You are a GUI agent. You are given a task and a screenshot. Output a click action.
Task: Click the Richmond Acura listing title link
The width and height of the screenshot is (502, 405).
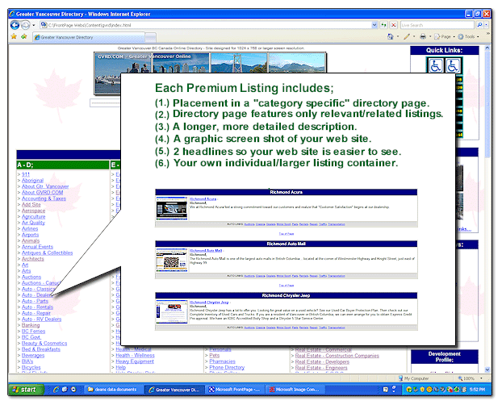(202, 198)
